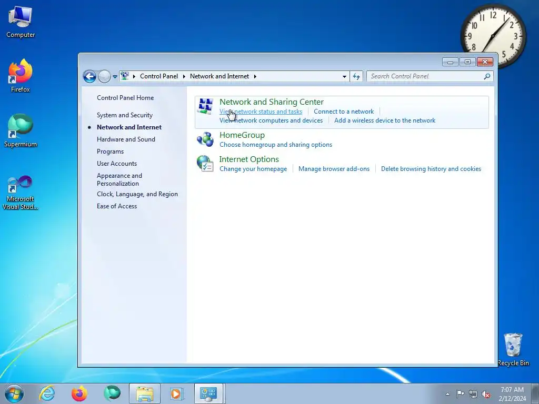Screen dimensions: 539x404
Task: Open the Network and Sharing Center icon
Action: click(206, 106)
